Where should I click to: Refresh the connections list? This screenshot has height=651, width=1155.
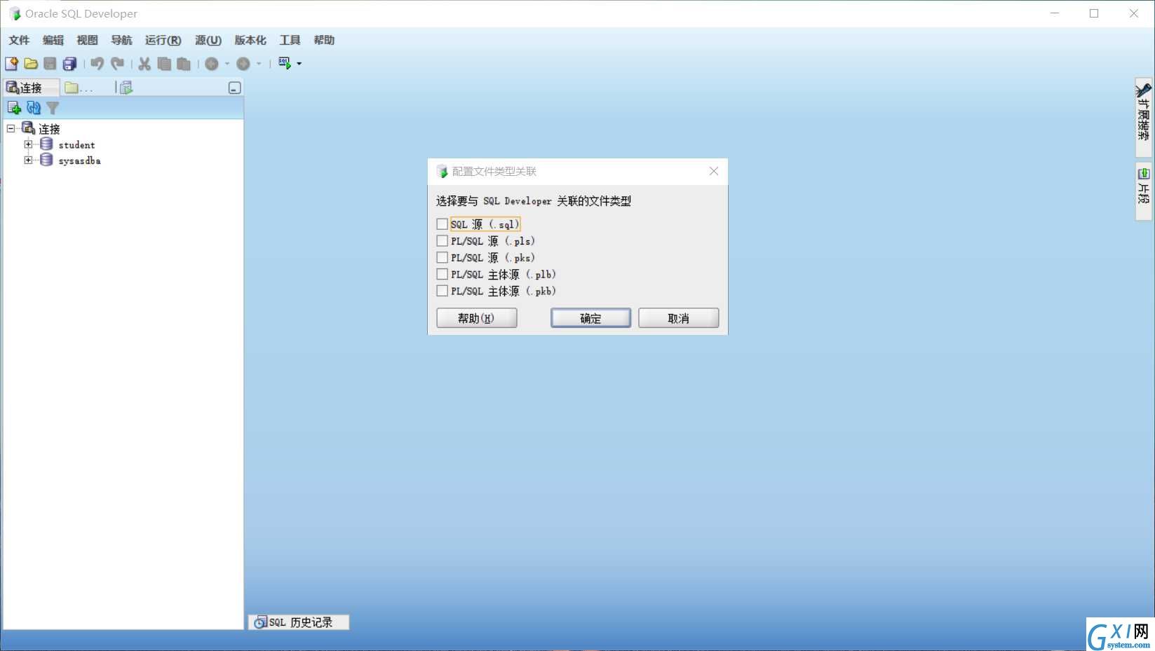pos(34,108)
